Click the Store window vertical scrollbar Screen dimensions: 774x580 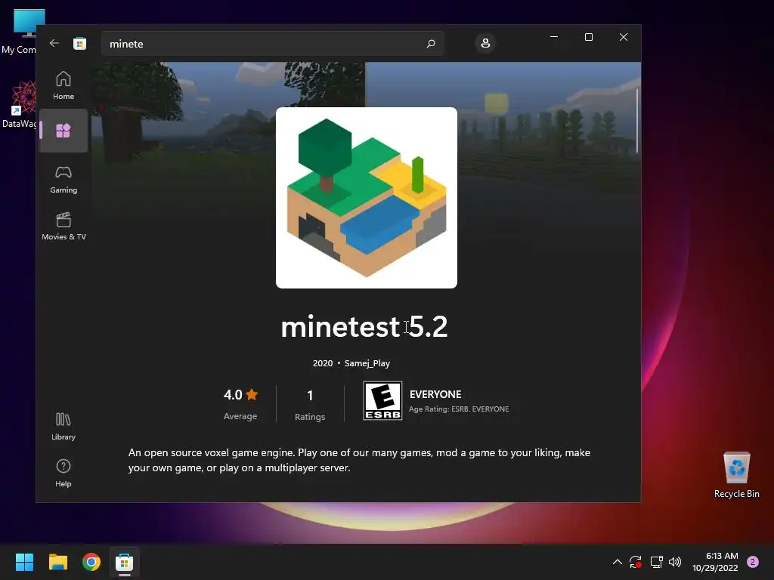click(x=637, y=121)
